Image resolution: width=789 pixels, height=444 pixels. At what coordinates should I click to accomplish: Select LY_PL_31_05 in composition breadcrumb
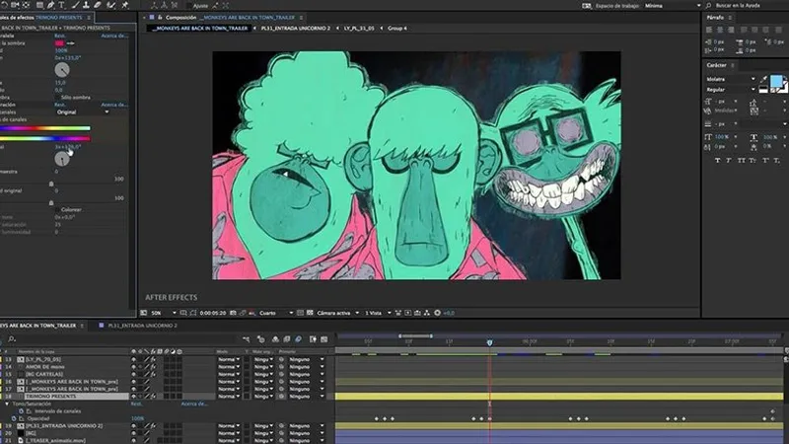click(359, 29)
